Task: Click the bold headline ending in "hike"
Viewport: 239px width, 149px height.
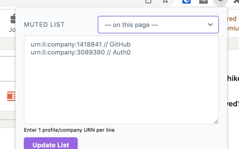Action: (x=233, y=78)
